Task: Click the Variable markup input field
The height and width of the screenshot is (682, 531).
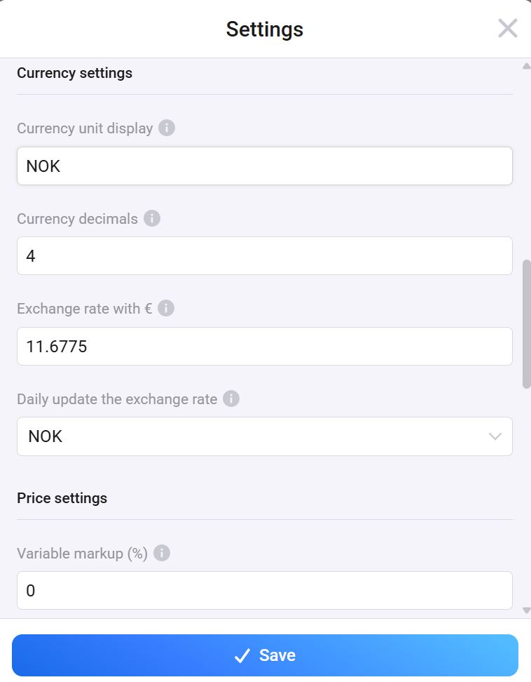Action: tap(264, 591)
